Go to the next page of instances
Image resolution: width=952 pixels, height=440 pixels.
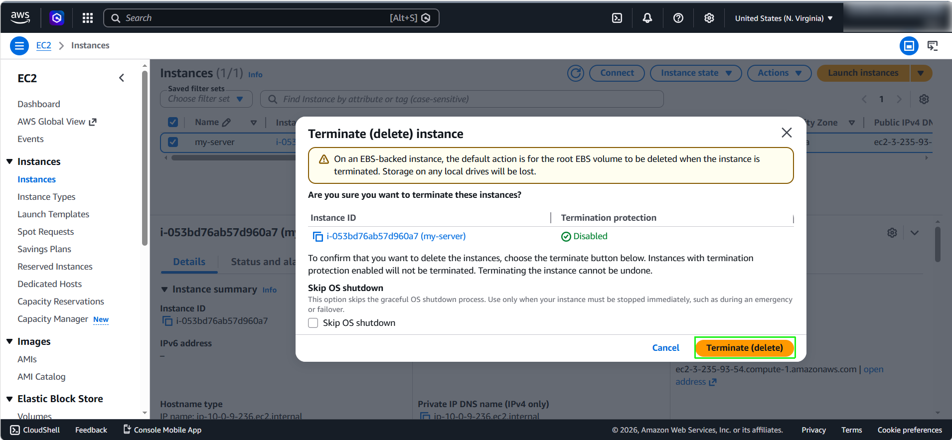pos(899,99)
